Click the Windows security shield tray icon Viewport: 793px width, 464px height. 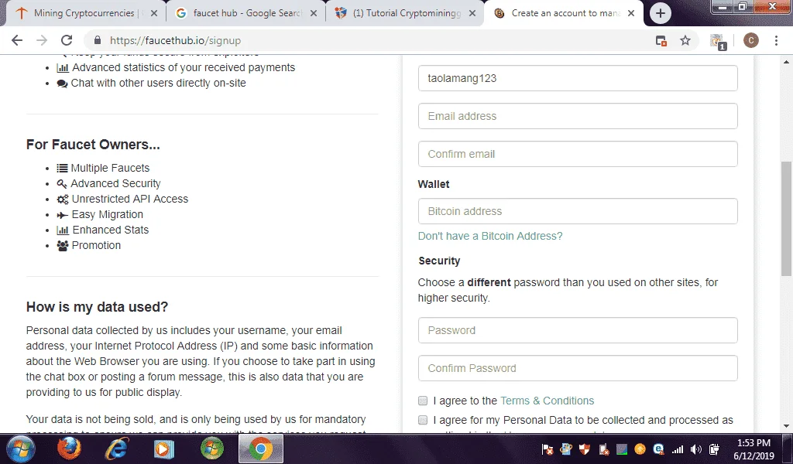[x=584, y=449]
